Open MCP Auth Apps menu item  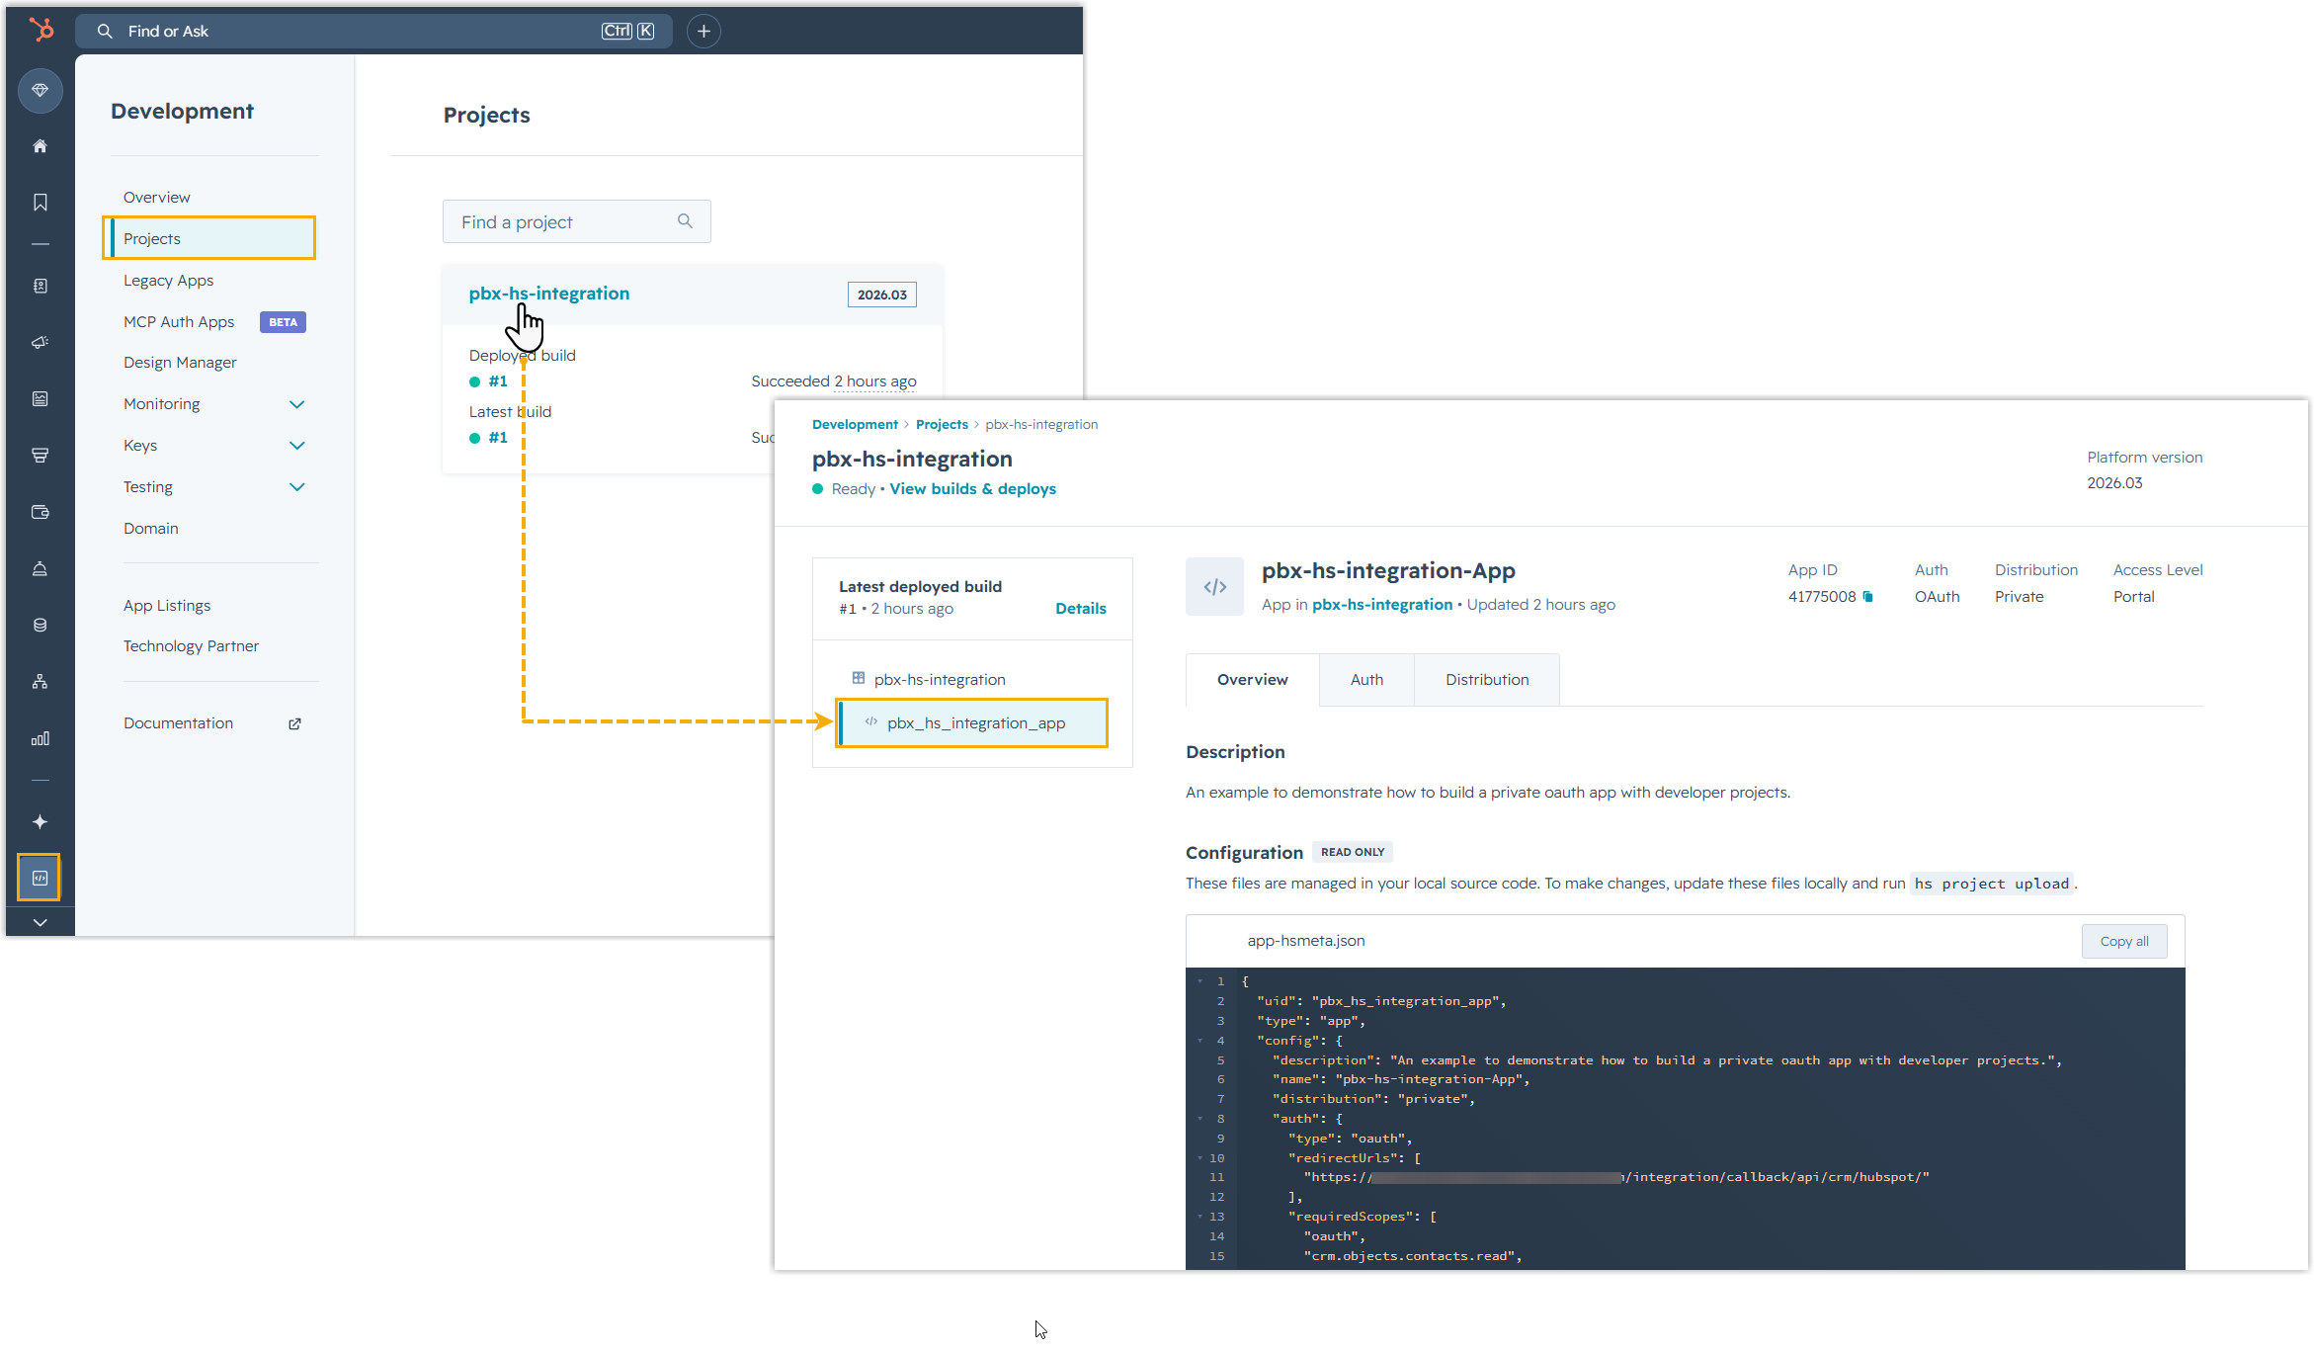(179, 322)
